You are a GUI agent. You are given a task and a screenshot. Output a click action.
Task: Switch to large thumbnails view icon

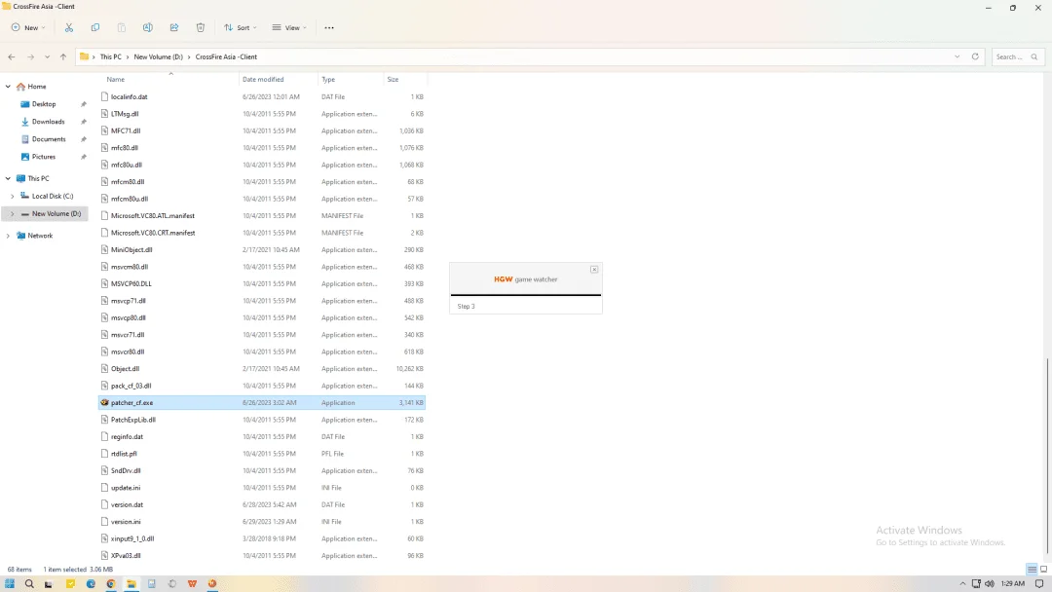[1043, 570]
